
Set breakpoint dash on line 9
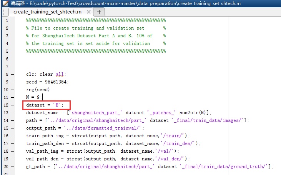[12, 82]
